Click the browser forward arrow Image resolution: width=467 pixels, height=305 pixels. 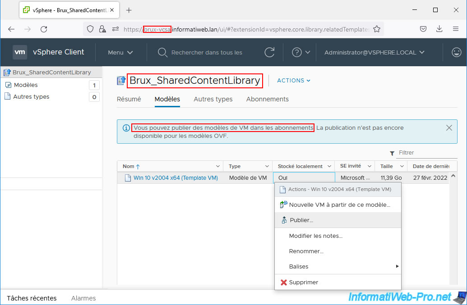pyautogui.click(x=28, y=29)
